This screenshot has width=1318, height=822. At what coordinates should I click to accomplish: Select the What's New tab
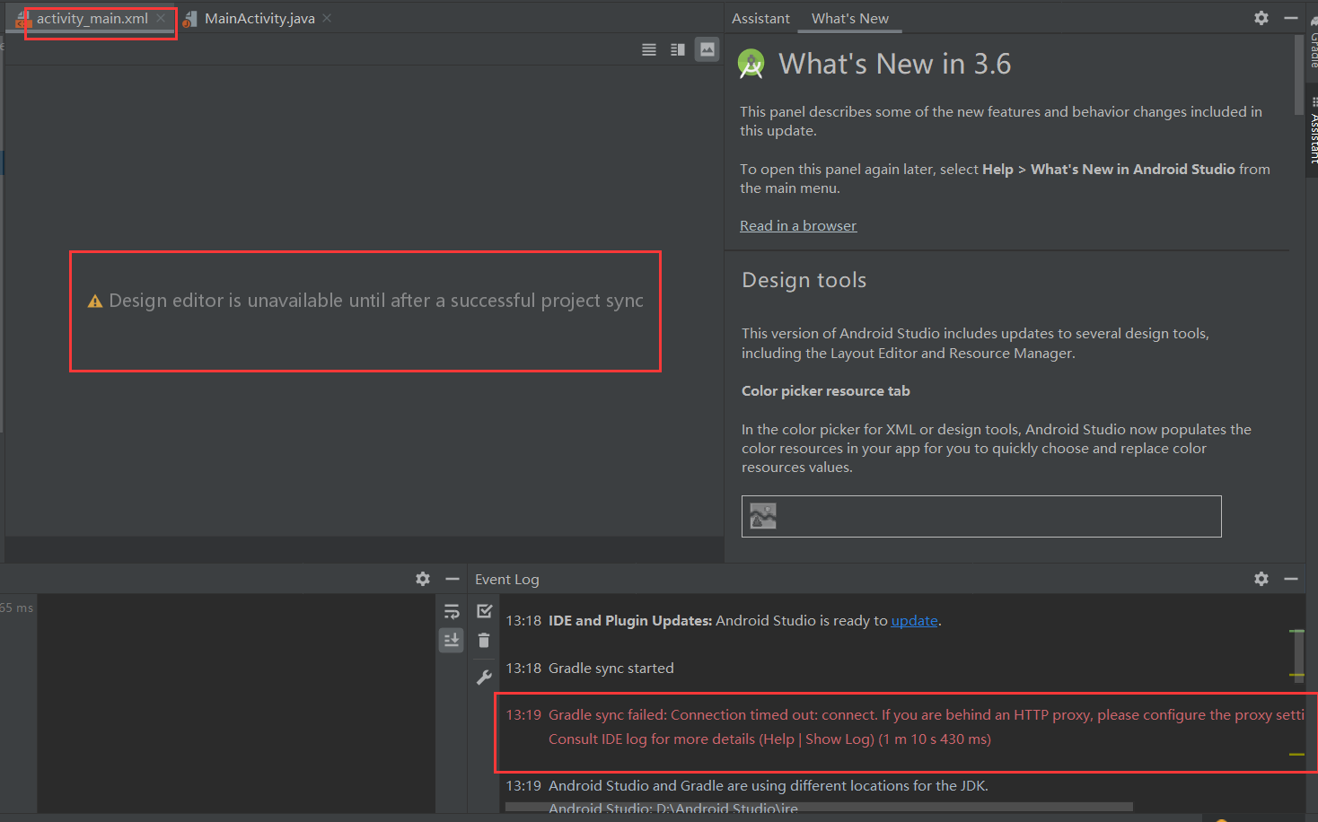[850, 18]
